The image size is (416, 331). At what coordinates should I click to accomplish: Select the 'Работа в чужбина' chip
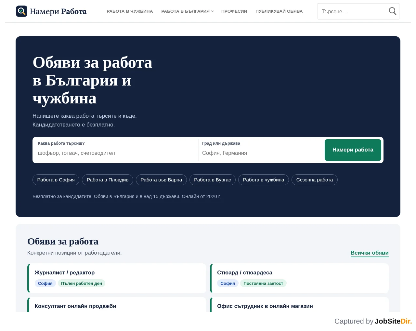264,180
